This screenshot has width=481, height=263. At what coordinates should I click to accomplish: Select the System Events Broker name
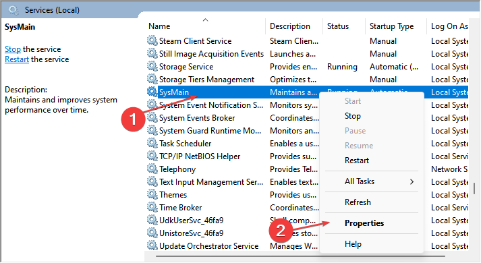197,118
